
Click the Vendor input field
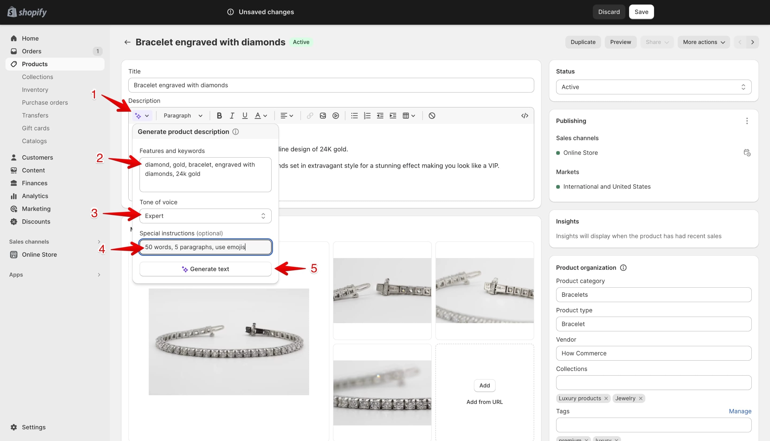click(654, 353)
